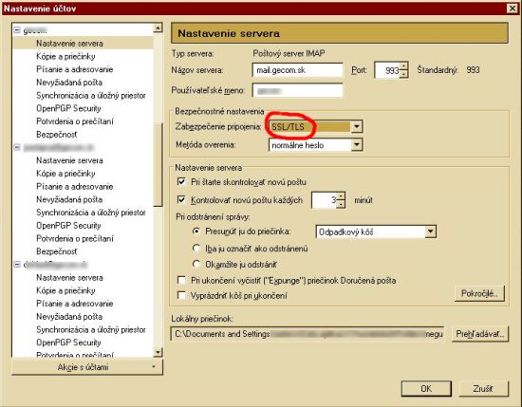Select second account's Nastavenie servera item
This screenshot has height=407, width=522.
[69, 160]
